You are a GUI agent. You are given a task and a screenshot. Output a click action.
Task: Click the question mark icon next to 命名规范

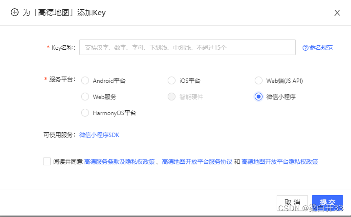coord(306,48)
